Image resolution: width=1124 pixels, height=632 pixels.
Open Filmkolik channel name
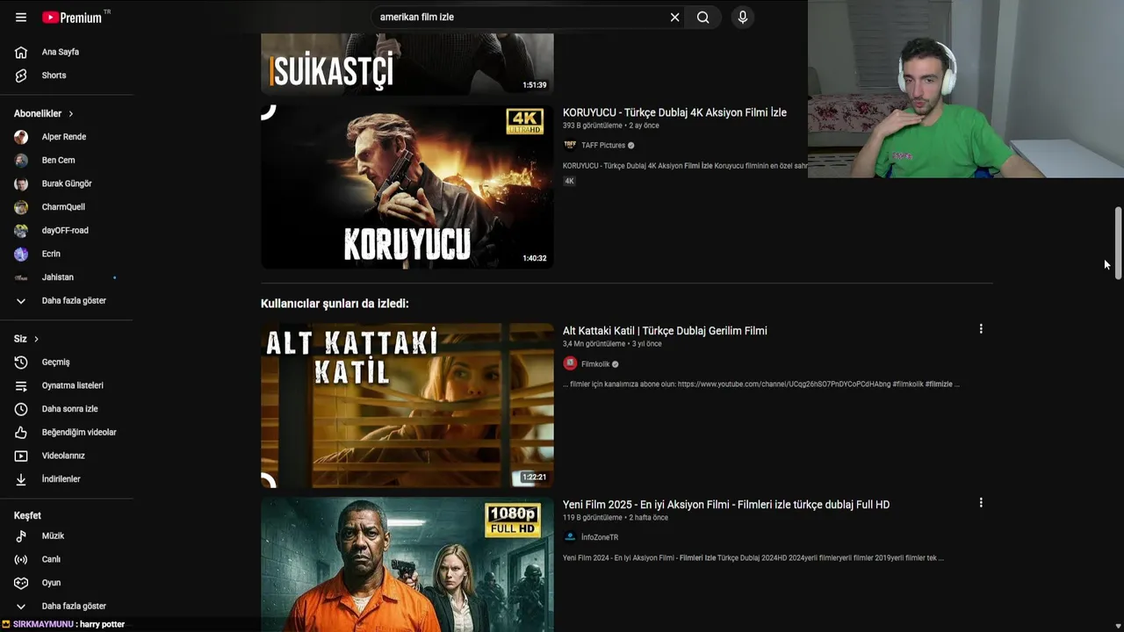(x=595, y=364)
